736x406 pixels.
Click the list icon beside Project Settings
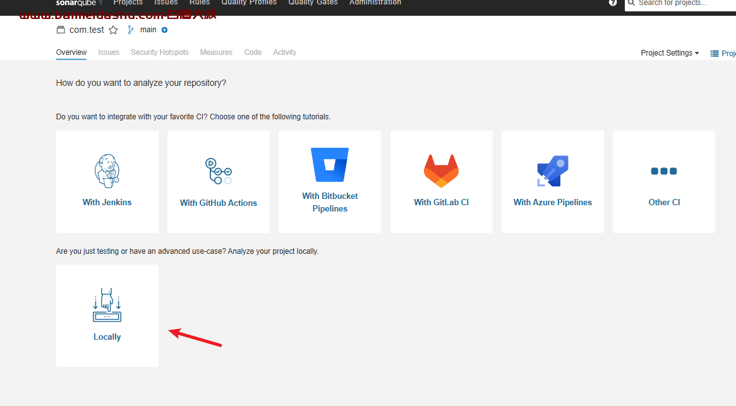[715, 54]
